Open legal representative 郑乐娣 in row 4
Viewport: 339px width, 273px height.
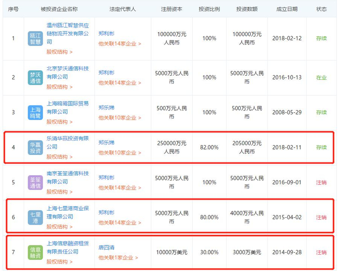point(107,143)
